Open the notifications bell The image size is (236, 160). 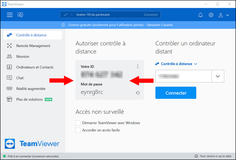200,15
